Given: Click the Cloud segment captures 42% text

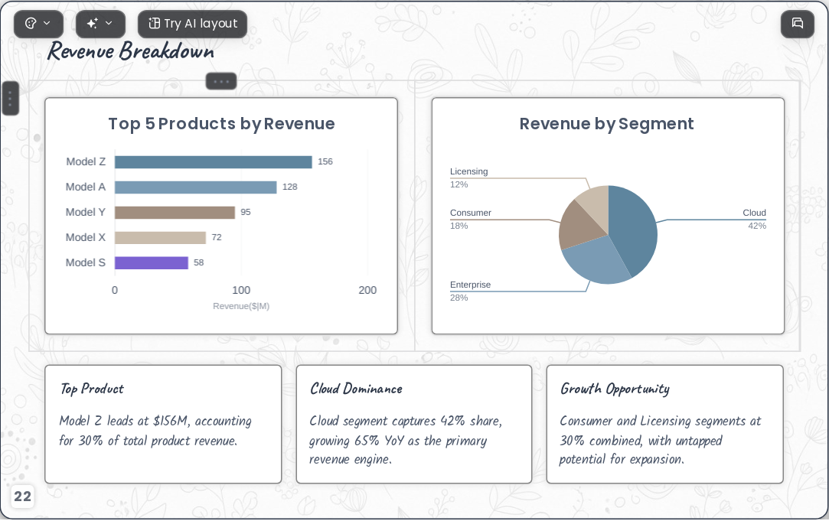Looking at the screenshot, I should [x=406, y=440].
